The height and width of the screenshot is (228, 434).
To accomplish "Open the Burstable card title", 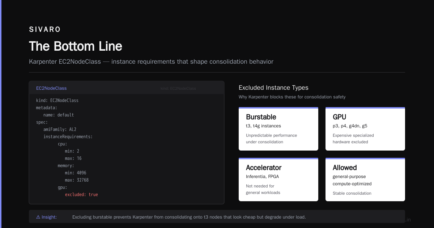I will [x=261, y=117].
